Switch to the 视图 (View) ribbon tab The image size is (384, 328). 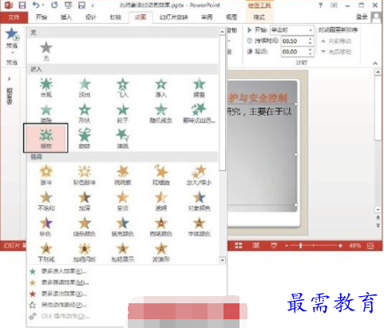point(232,18)
